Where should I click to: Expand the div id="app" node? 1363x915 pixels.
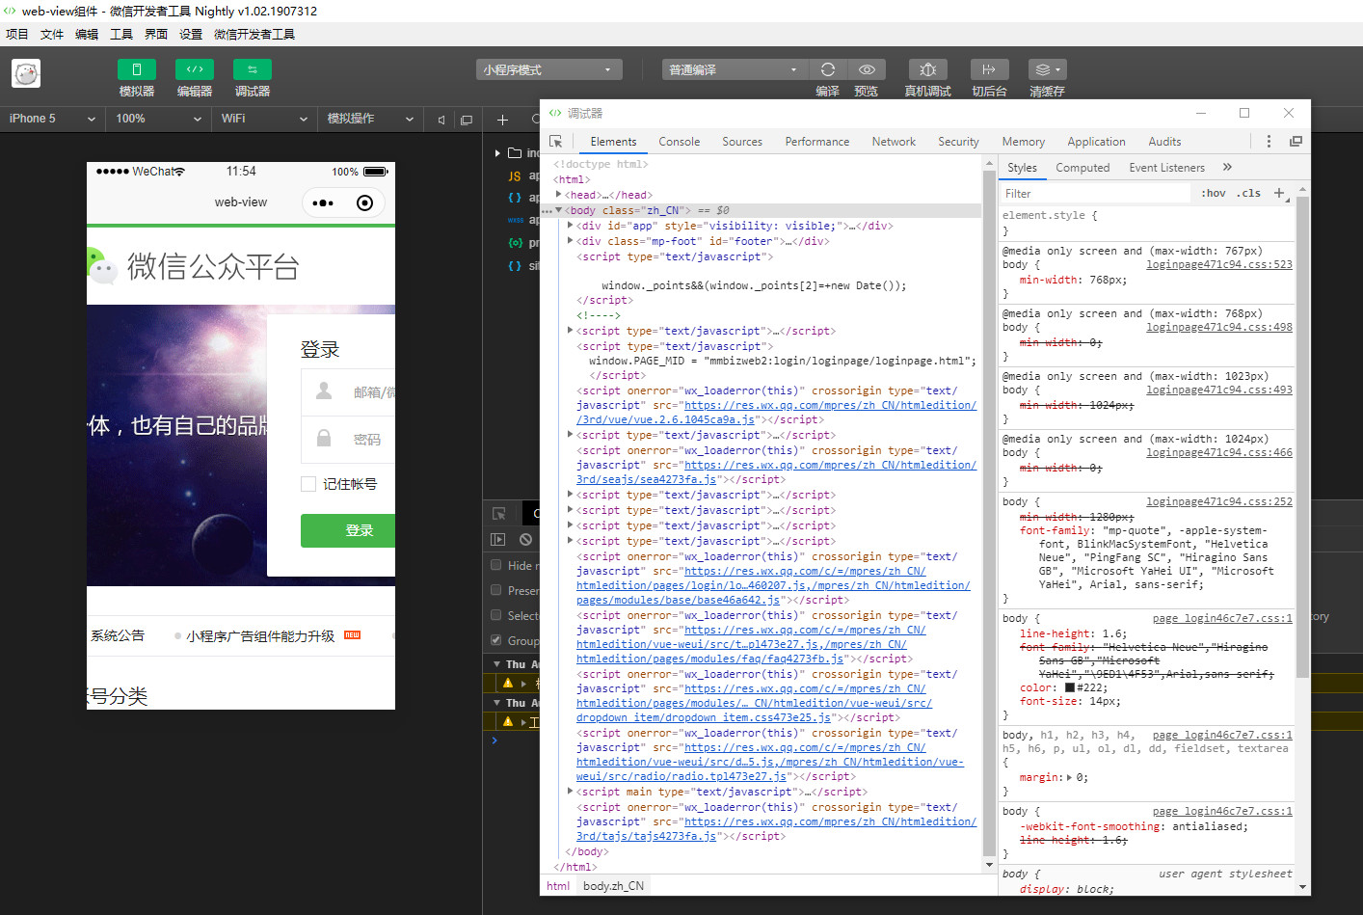click(571, 226)
